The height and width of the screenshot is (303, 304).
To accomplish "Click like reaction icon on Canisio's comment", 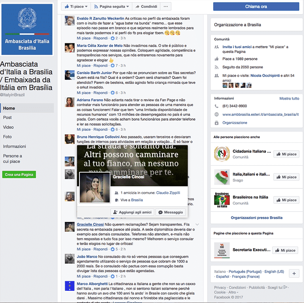I will pyautogui.click(x=113, y=93).
